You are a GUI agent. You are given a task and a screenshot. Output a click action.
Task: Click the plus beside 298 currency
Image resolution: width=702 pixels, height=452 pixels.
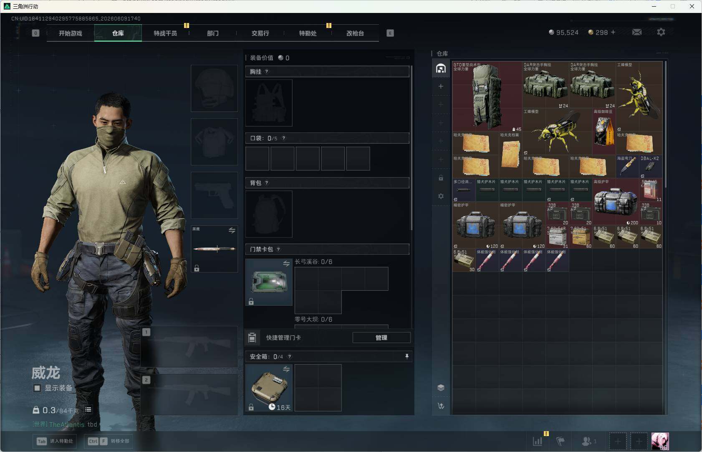click(613, 32)
